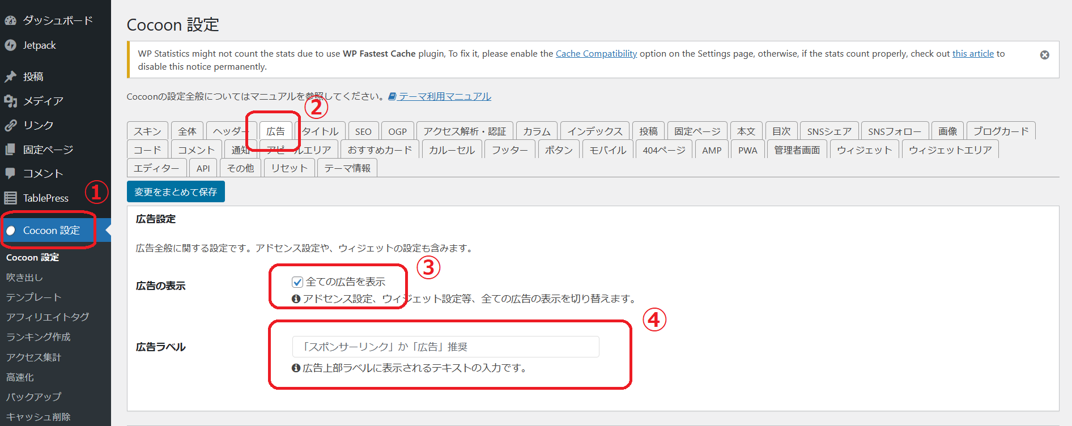Switch to the 広告 tab
The image size is (1072, 426).
276,131
